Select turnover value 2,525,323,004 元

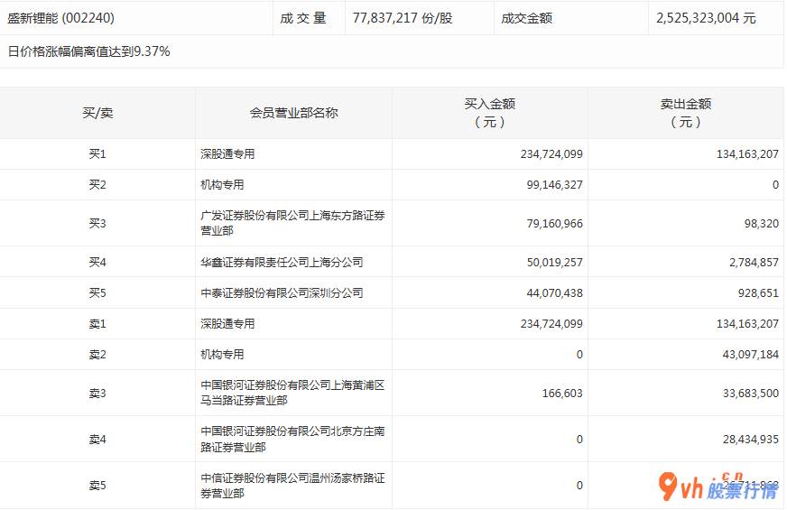coord(706,18)
